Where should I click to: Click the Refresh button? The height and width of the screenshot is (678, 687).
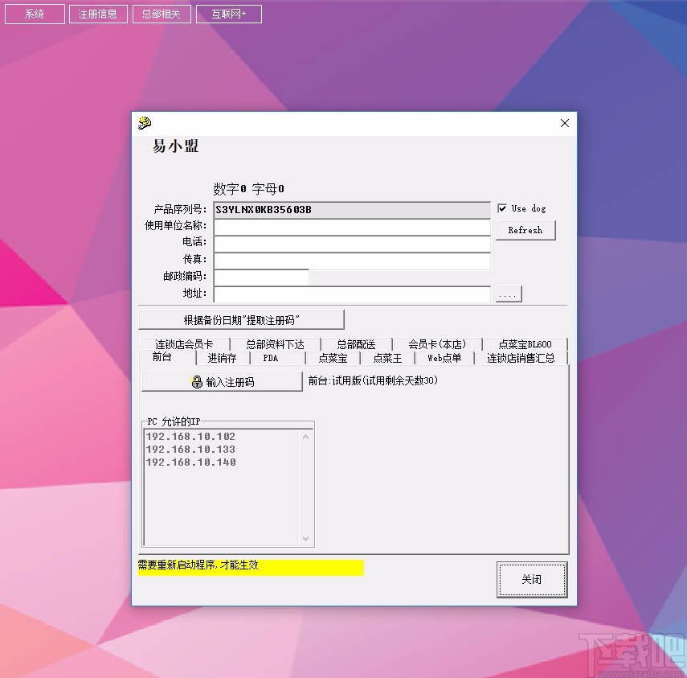pos(525,230)
